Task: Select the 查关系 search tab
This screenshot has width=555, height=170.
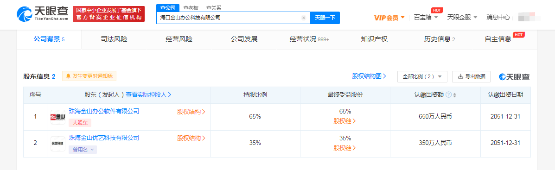Action: (214, 8)
